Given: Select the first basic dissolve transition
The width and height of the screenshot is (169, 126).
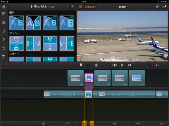Looking at the screenshot, I should click(17, 23).
